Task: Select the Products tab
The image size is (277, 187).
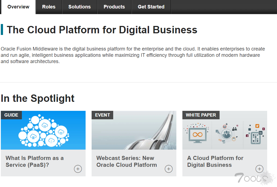Action: tap(114, 7)
